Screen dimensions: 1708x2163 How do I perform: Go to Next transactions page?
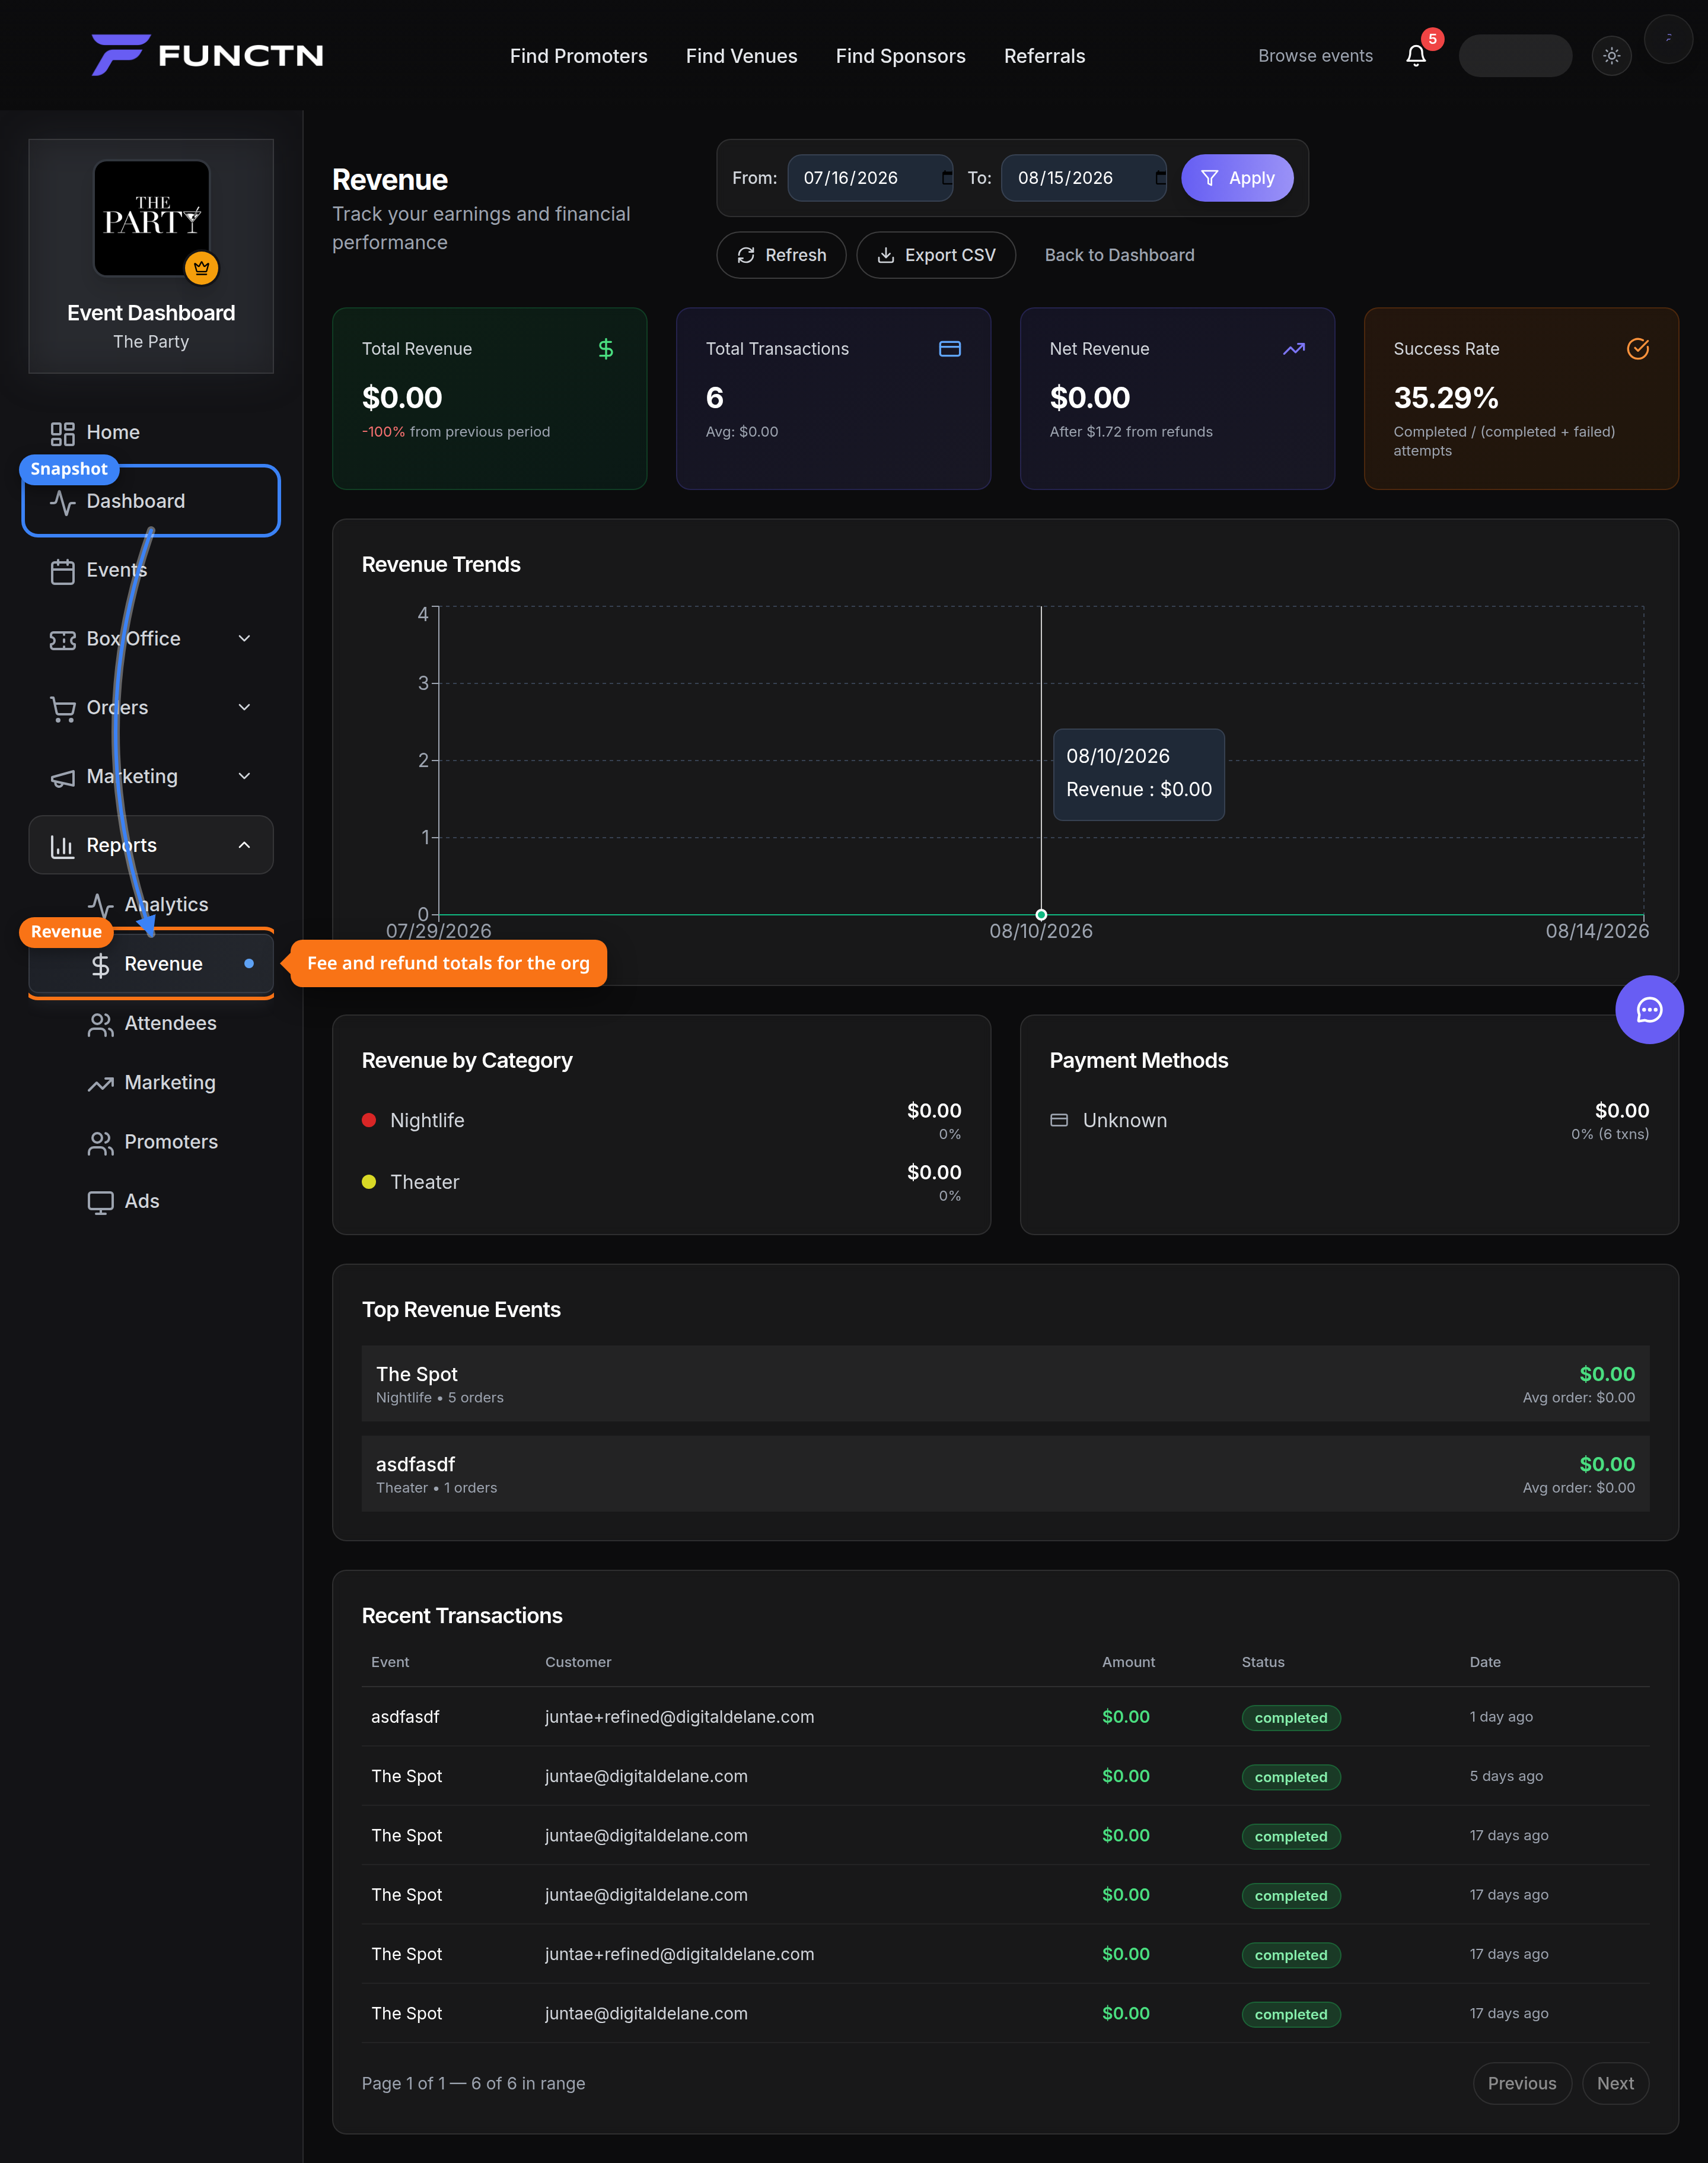click(x=1615, y=2083)
